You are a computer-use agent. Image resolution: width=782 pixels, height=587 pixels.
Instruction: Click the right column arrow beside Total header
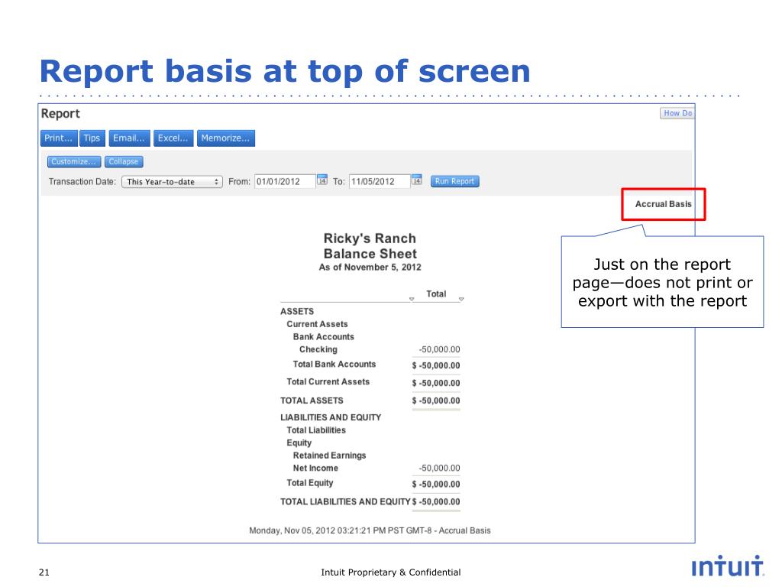tap(461, 299)
